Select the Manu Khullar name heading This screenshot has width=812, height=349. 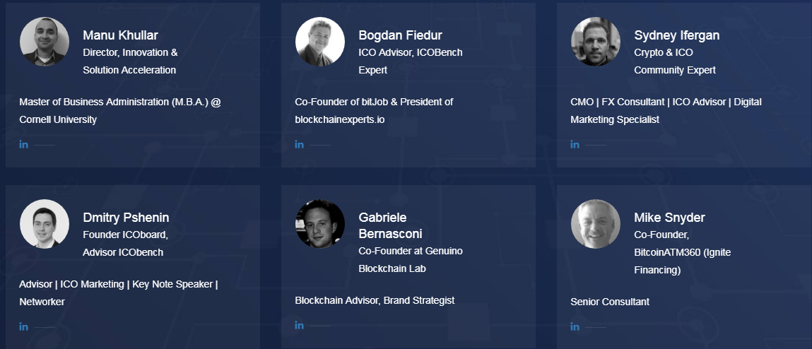click(120, 35)
